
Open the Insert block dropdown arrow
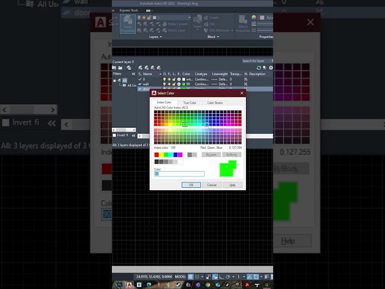point(197,30)
